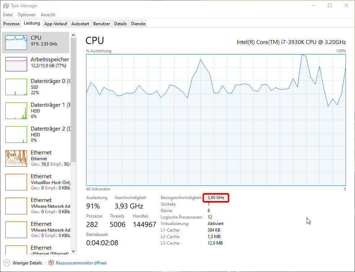Open the Datenträger 0 SSD graph
This screenshot has height=272, width=355.
pyautogui.click(x=16, y=87)
